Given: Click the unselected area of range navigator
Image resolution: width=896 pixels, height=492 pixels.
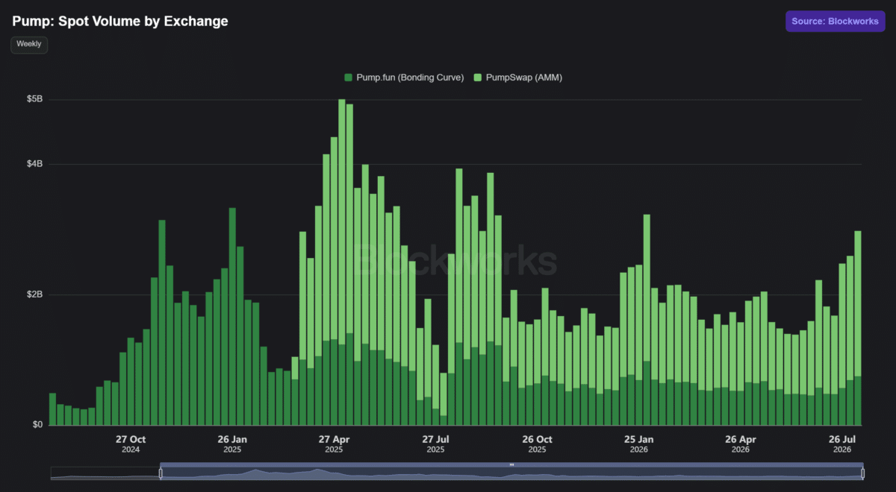Looking at the screenshot, I should click(x=105, y=473).
